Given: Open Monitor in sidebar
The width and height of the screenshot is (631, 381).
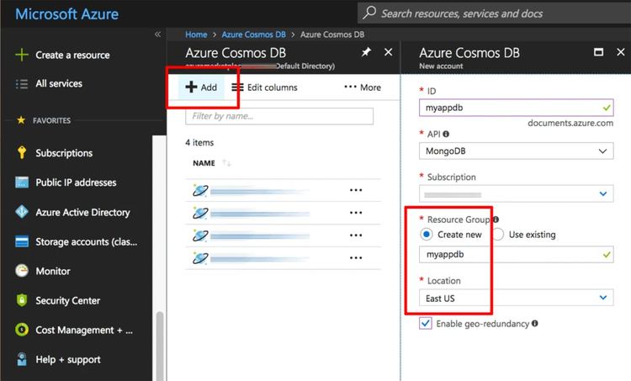Looking at the screenshot, I should tap(53, 271).
